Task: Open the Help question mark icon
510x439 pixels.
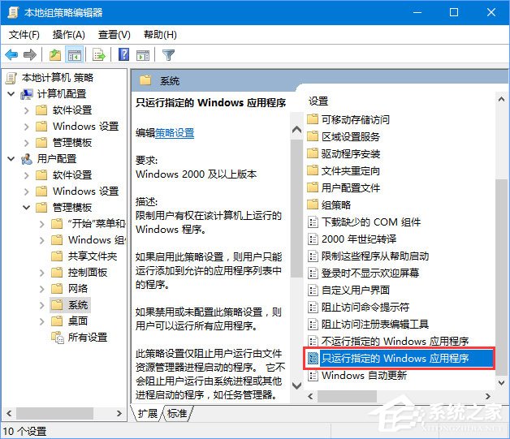Action: pyautogui.click(x=124, y=54)
